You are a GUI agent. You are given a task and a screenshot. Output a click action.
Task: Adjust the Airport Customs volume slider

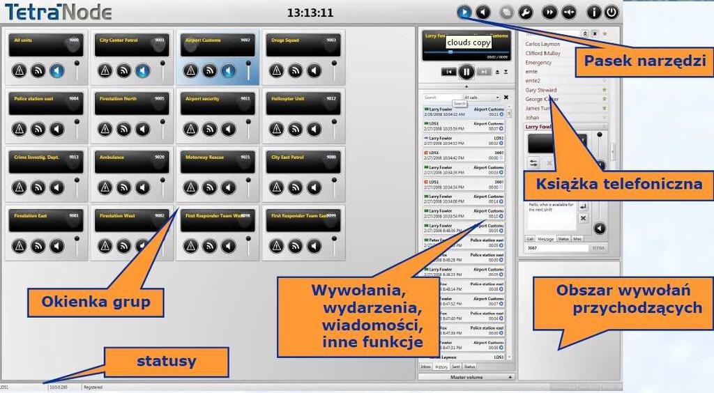point(248,70)
